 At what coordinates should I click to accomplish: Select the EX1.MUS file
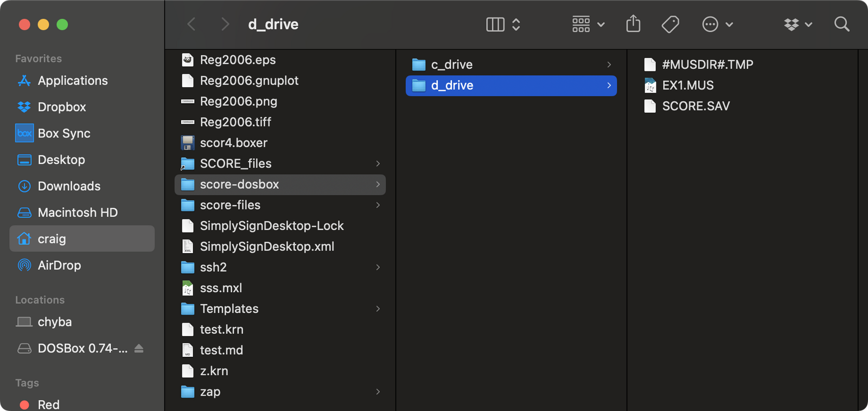pyautogui.click(x=687, y=86)
